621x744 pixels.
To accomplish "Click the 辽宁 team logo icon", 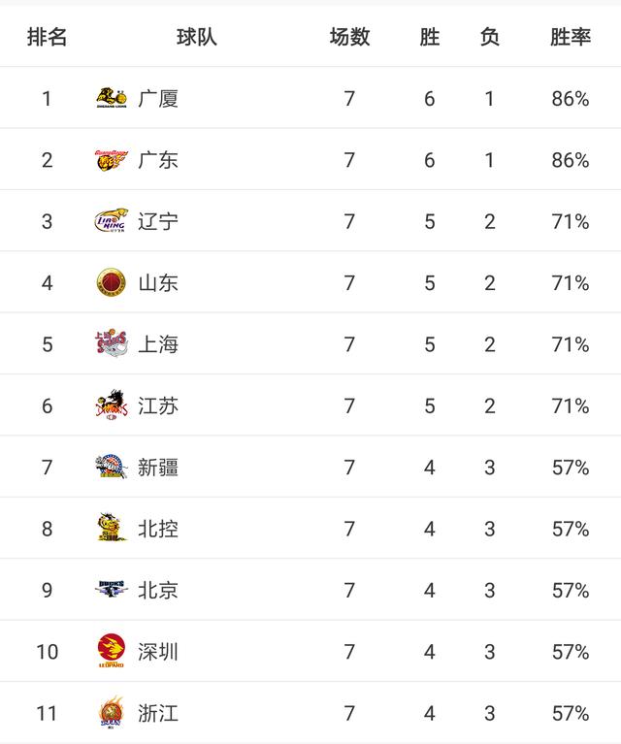I will pos(112,221).
